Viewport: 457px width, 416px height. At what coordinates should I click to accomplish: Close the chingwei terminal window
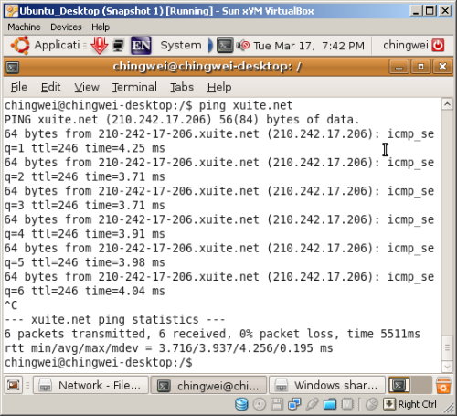[x=442, y=67]
